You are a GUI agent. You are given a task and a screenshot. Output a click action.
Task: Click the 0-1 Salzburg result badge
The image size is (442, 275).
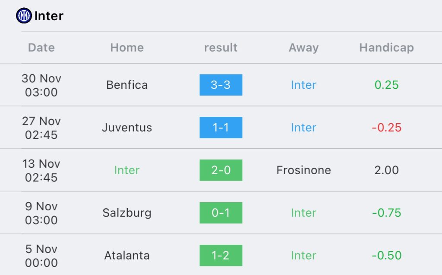tap(221, 213)
